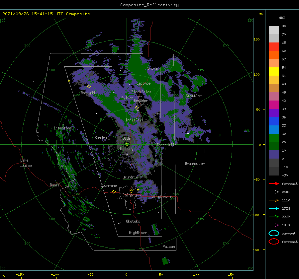The height and width of the screenshot is (279, 299).
Task: Click the magenta 18TS arrow icon
Action: 274,225
